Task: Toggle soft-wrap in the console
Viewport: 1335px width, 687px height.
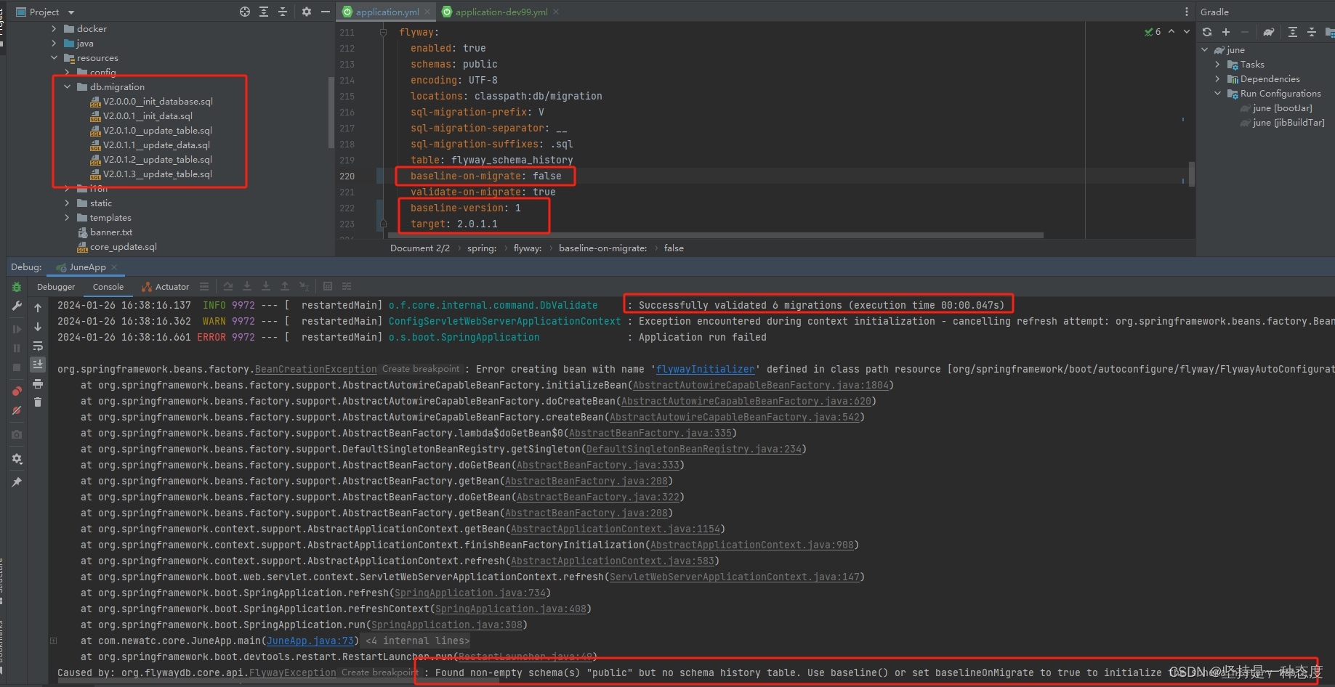Action: 38,346
